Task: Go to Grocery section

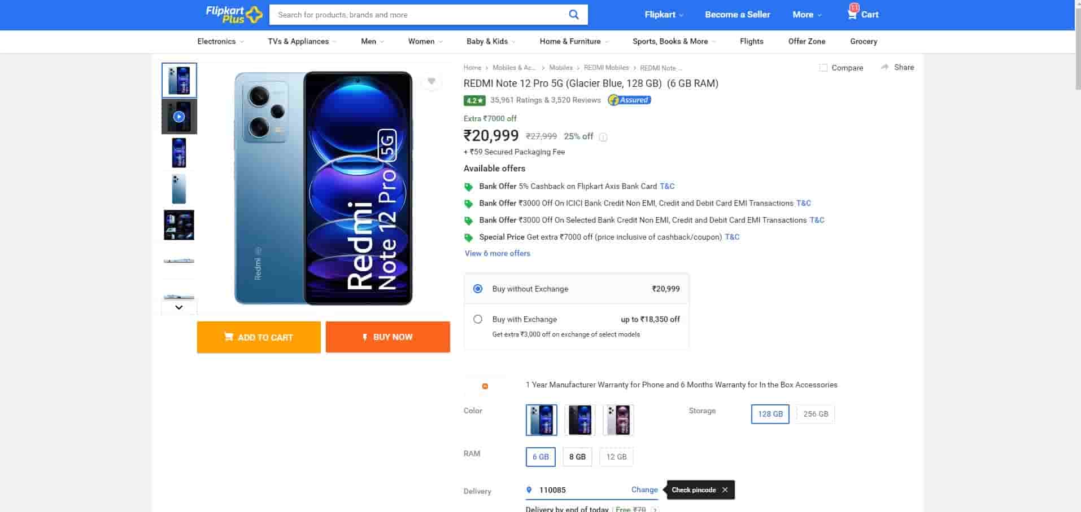Action: pyautogui.click(x=863, y=41)
